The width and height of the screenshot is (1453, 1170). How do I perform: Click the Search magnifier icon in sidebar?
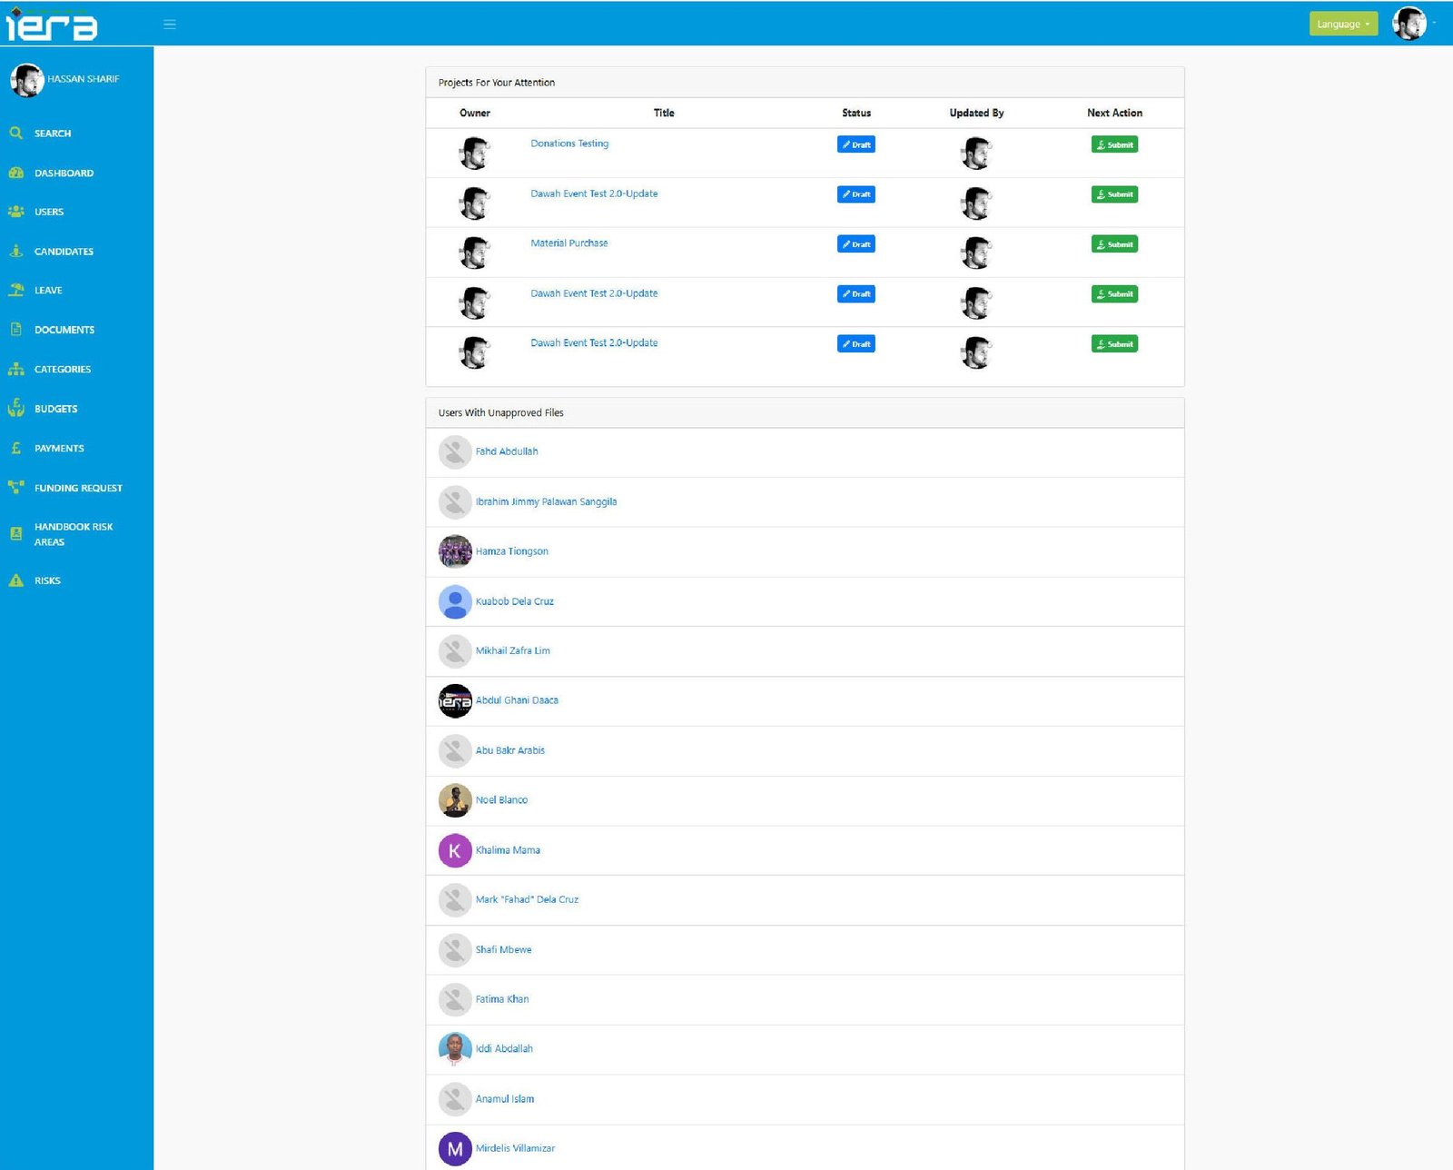pos(16,133)
